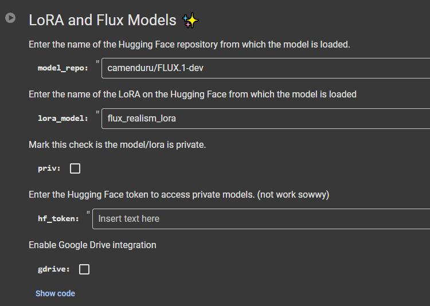
Task: Click the sparkles emoji in the heading
Action: 190,21
